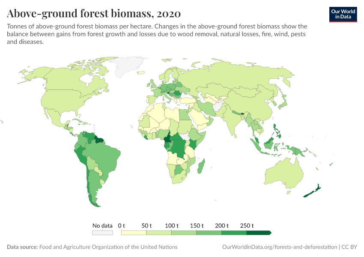This screenshot has height=257, width=364.
Task: Select the Philippines on the map
Action: tap(277, 131)
